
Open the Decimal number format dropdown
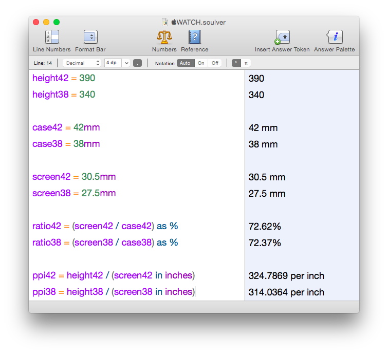point(82,63)
